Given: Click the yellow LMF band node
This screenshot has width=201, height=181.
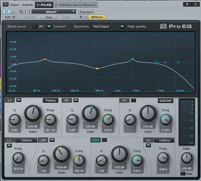Looking at the screenshot, I should [x=97, y=68].
